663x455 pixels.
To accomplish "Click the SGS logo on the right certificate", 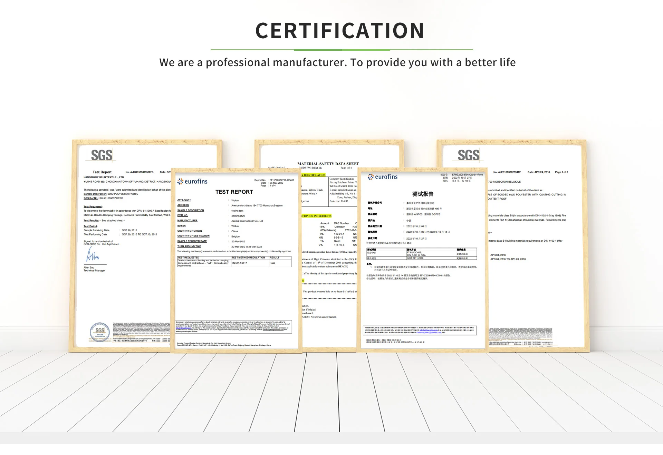I will coord(468,155).
